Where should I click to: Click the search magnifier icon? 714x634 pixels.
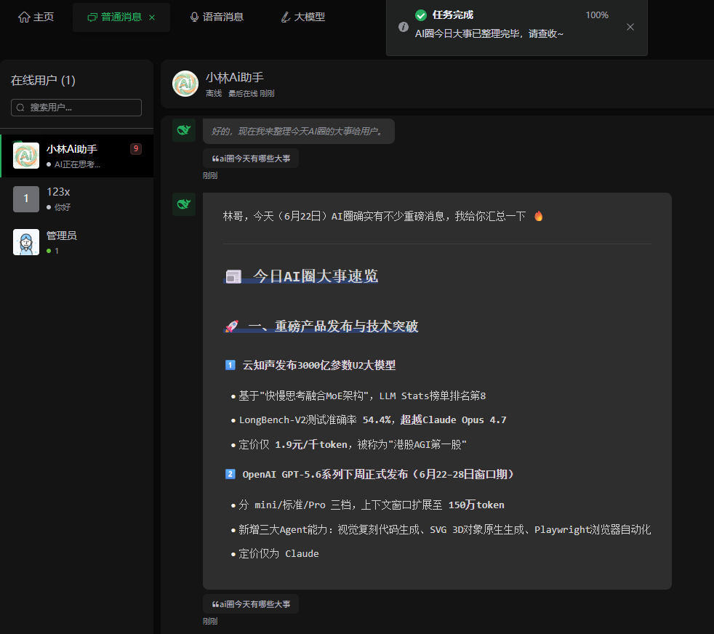pyautogui.click(x=20, y=108)
